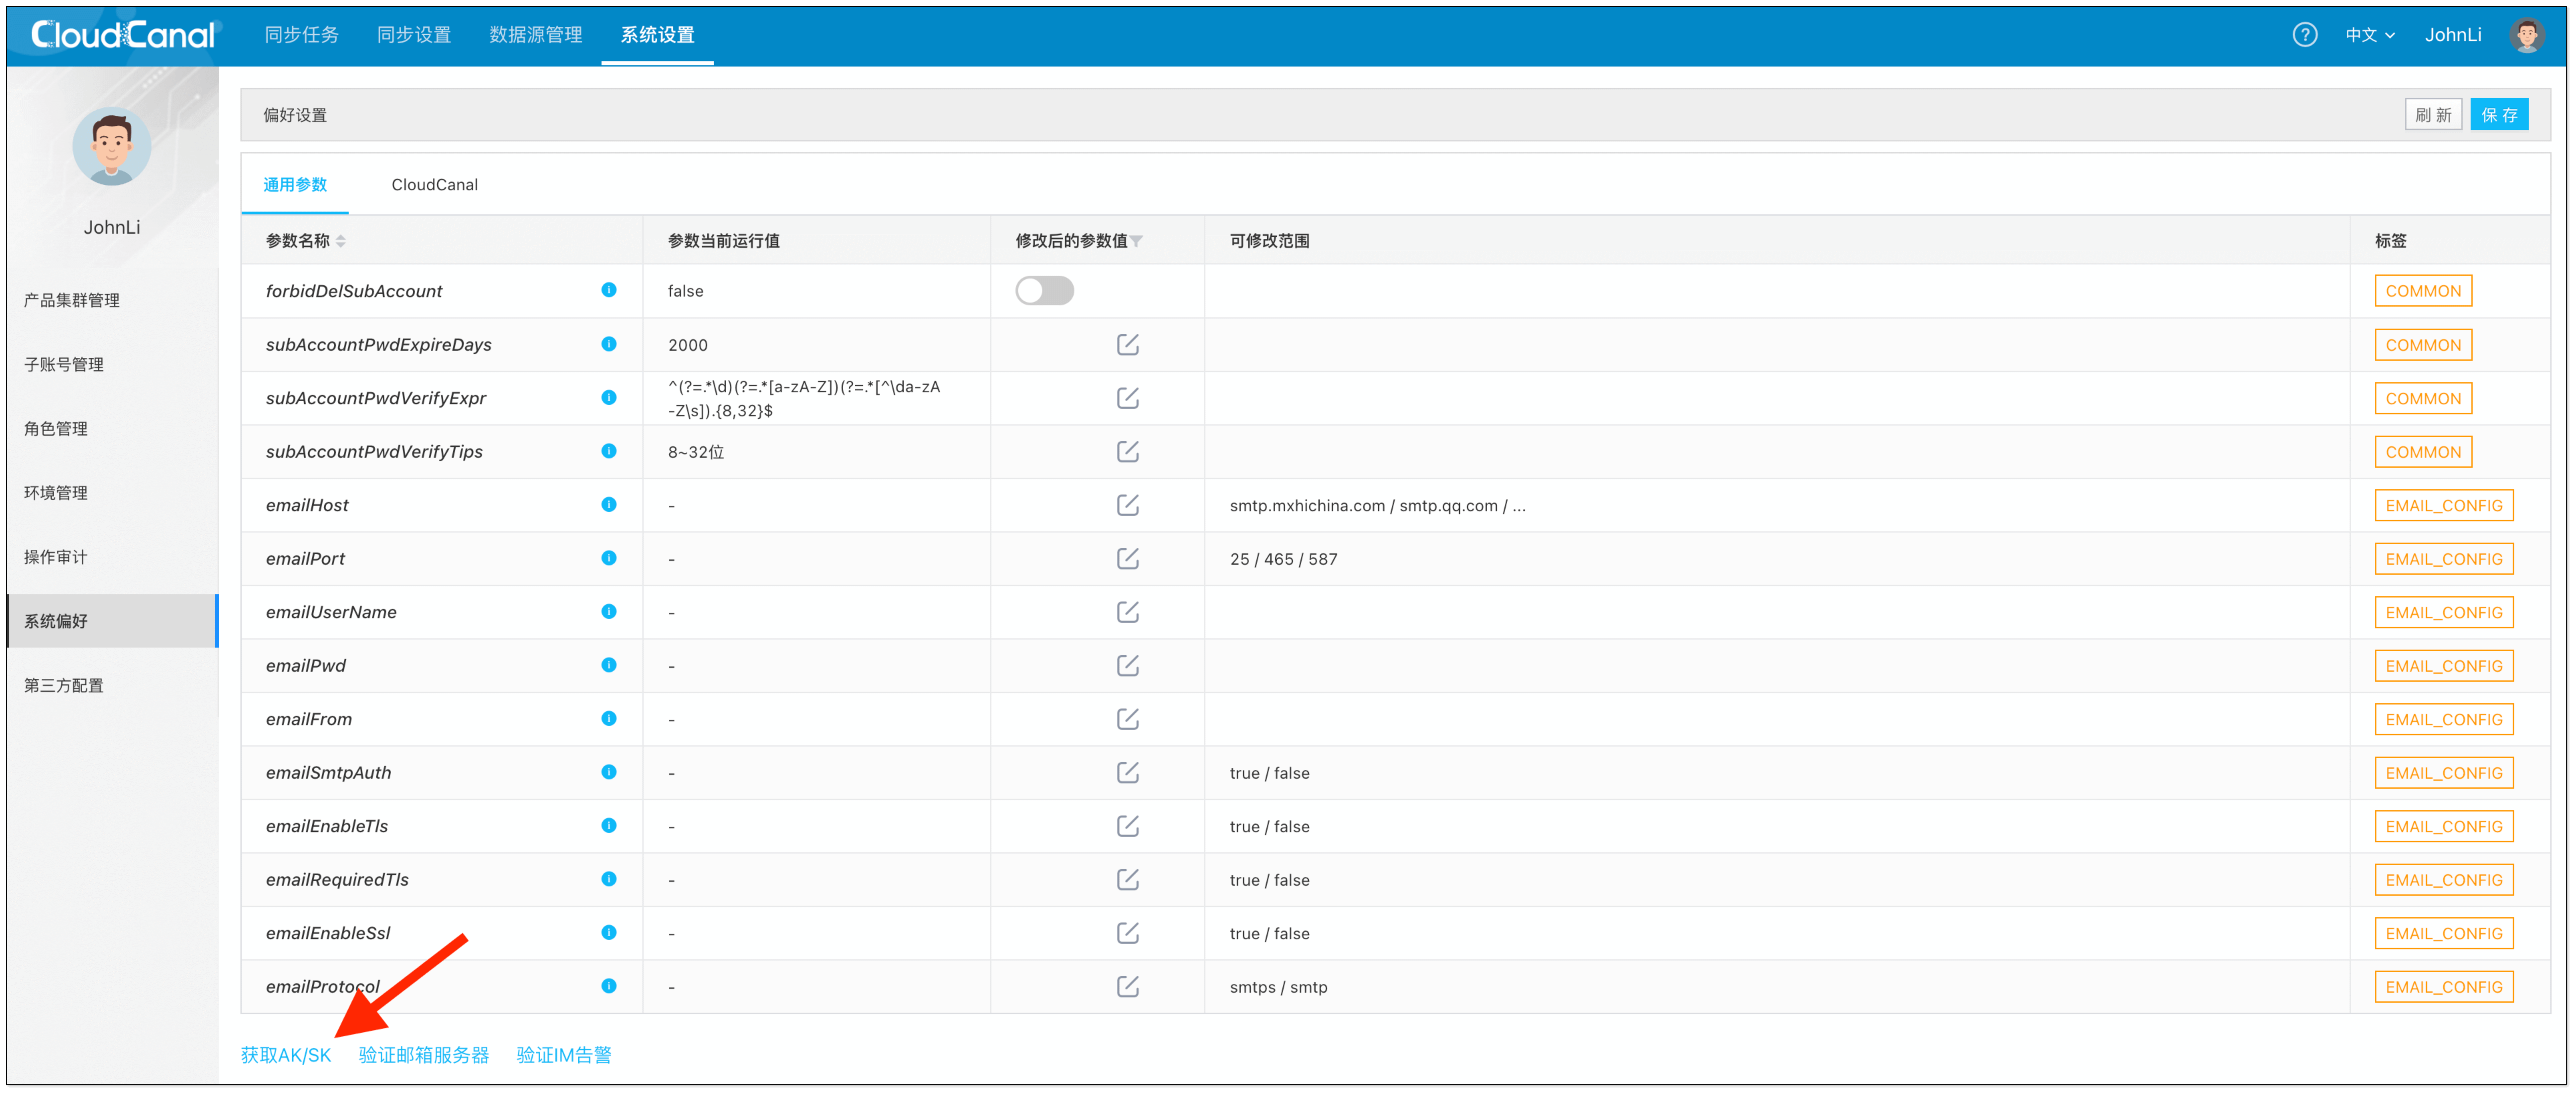Image resolution: width=2576 pixels, height=1094 pixels.
Task: Click the JohnLi sidebar profile avatar
Action: click(x=112, y=146)
